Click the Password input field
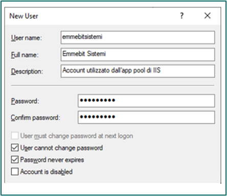The image size is (227, 196). click(x=146, y=101)
